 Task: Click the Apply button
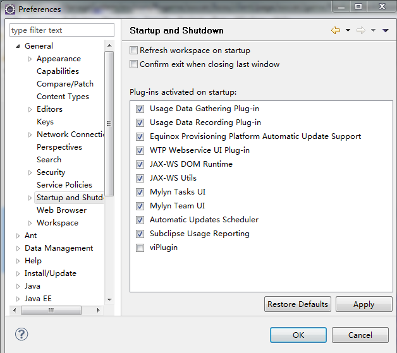click(363, 304)
